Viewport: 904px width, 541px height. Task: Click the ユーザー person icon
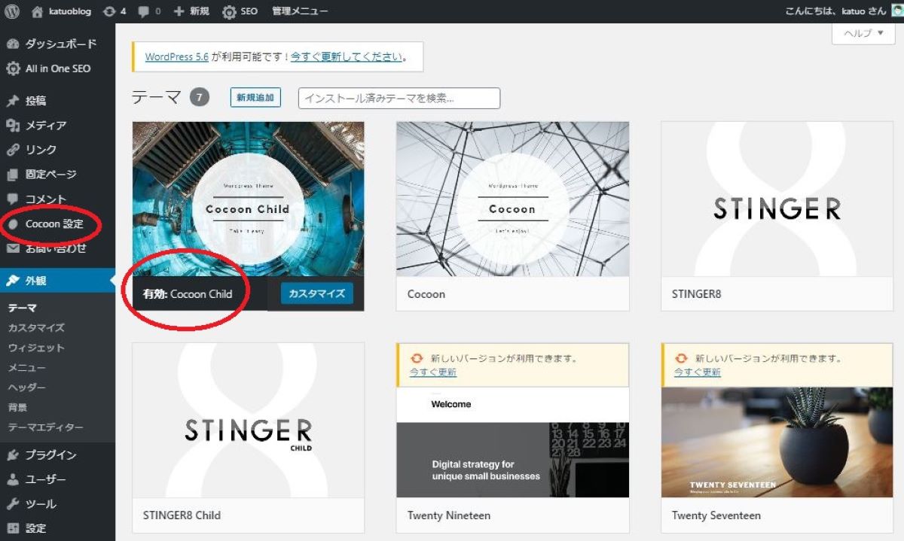(x=13, y=479)
